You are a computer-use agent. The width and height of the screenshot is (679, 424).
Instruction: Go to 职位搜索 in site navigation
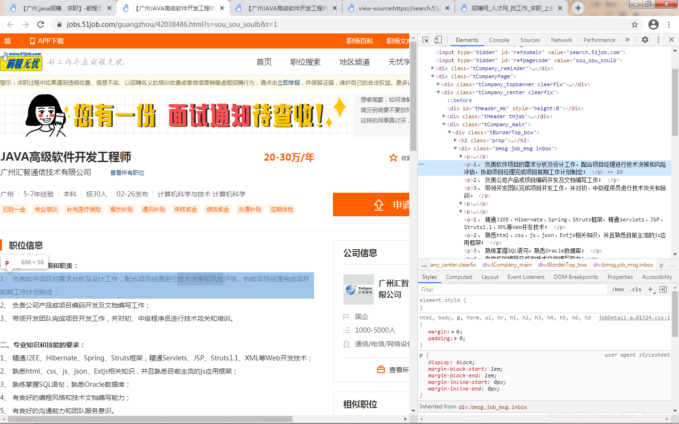tap(306, 62)
